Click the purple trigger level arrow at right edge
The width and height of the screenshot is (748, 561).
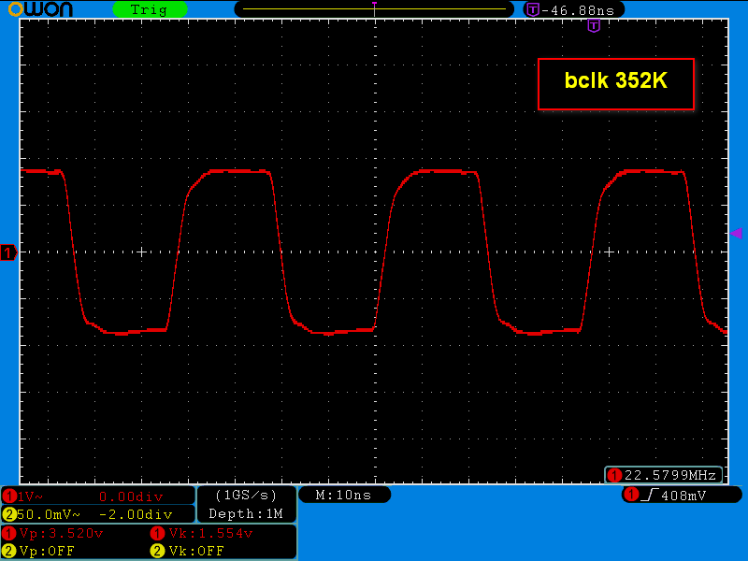pyautogui.click(x=737, y=233)
